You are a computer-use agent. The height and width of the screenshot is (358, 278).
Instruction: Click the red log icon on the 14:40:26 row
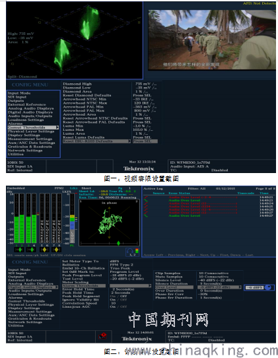pyautogui.click(x=146, y=209)
